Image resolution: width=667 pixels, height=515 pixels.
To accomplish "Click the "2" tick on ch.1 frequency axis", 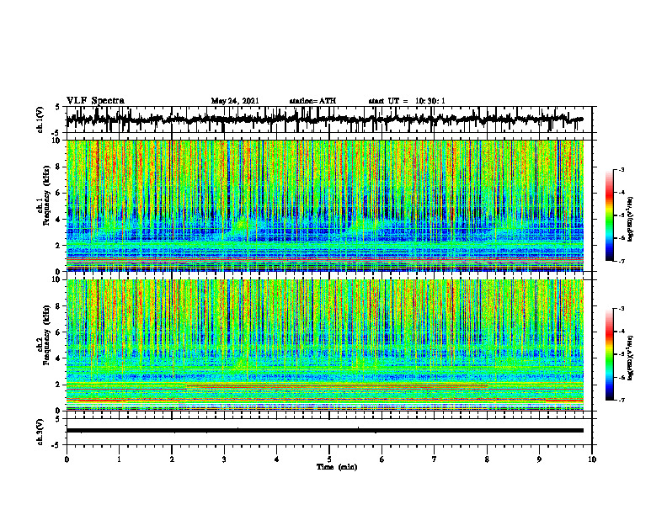I will click(x=58, y=246).
